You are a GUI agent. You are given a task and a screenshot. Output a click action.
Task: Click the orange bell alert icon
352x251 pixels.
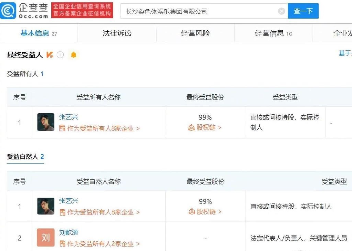pyautogui.click(x=74, y=55)
